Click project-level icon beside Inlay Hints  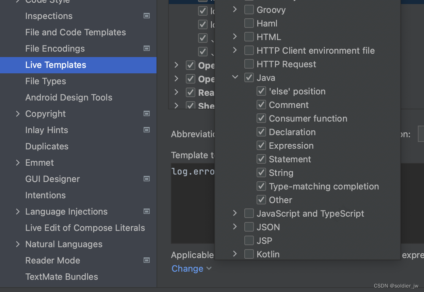(147, 130)
